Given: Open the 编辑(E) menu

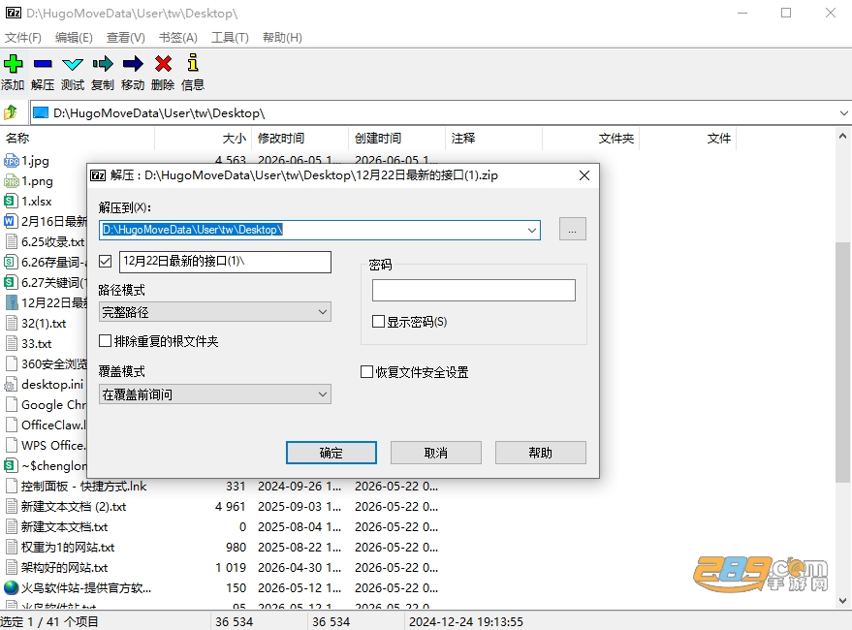Looking at the screenshot, I should (74, 38).
